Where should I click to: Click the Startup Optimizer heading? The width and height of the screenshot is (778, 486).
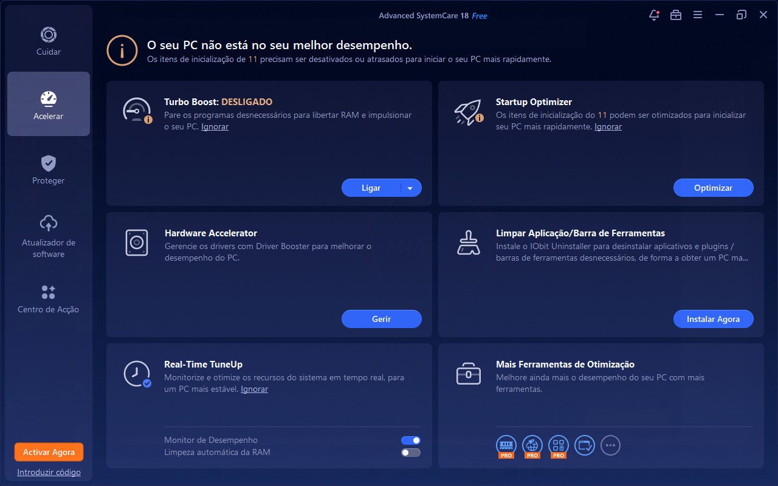[534, 102]
